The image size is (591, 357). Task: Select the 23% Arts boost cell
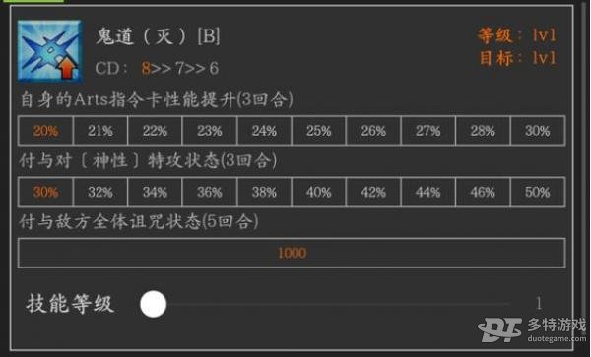(x=209, y=131)
